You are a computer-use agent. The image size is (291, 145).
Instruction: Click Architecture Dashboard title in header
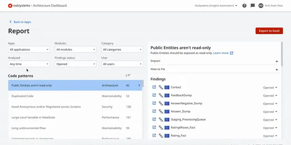50,5
